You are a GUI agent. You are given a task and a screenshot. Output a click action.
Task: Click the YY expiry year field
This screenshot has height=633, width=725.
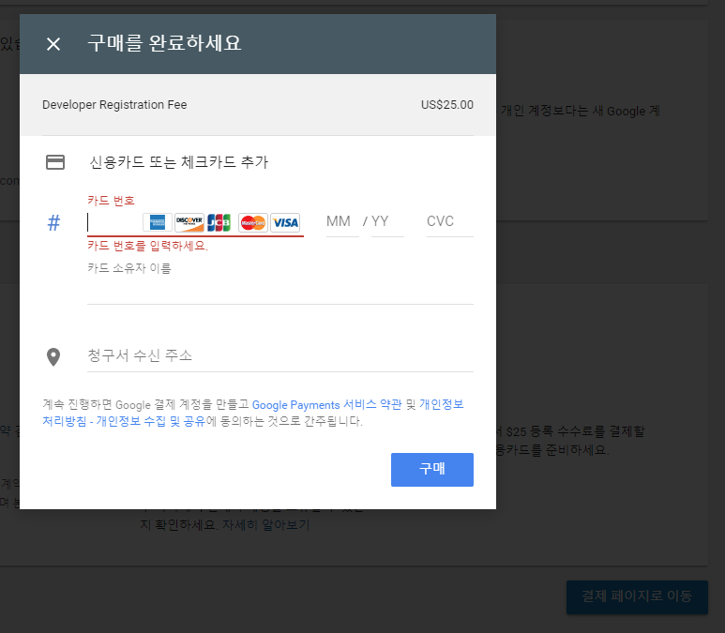click(x=387, y=222)
